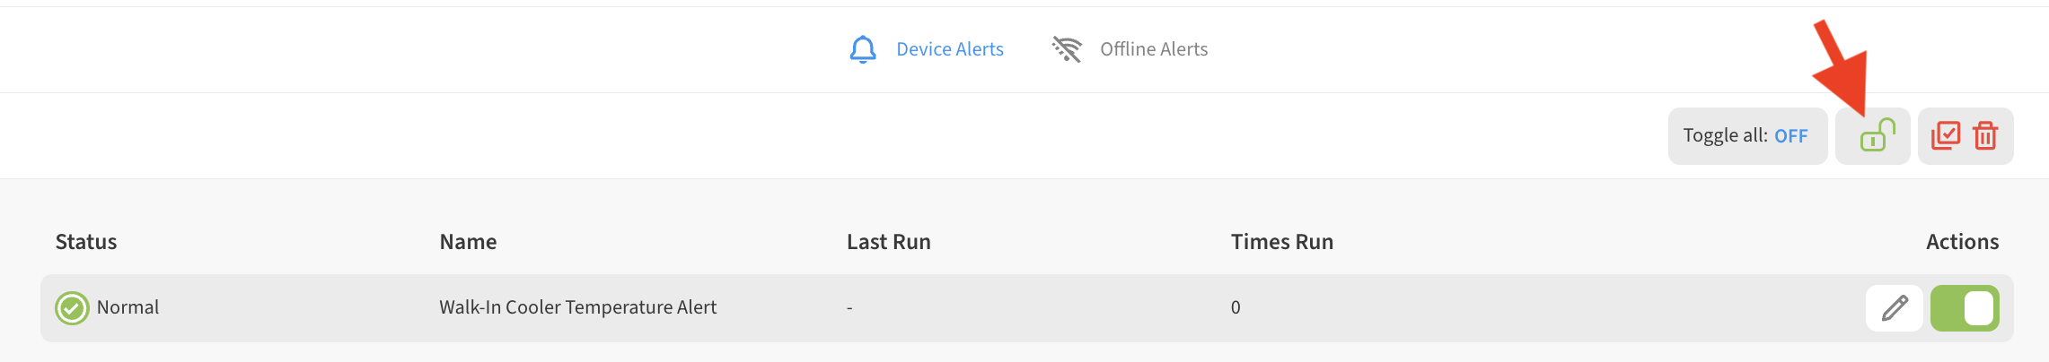Click the red select-all checkbox icon
This screenshot has width=2049, height=362.
click(1945, 136)
